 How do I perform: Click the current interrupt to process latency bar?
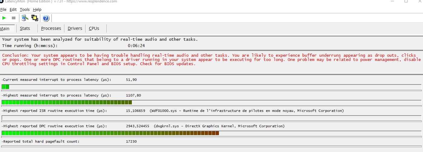(5, 87)
